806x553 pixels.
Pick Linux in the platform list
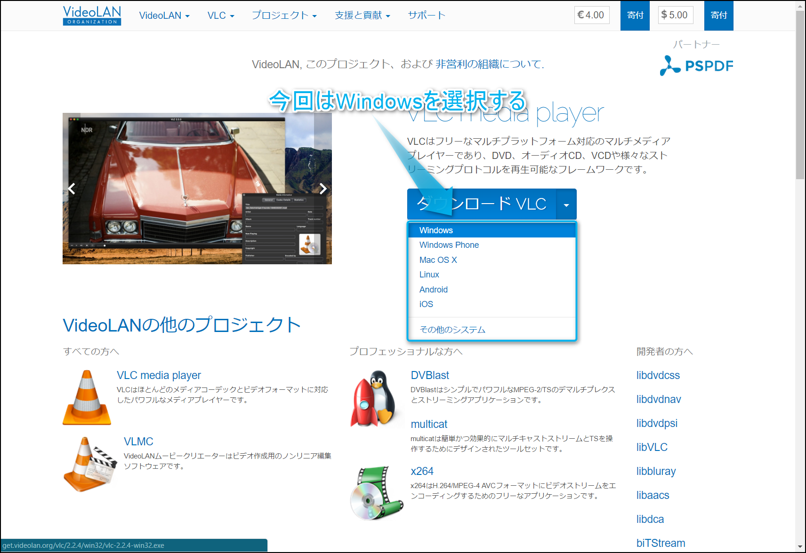[x=429, y=275]
